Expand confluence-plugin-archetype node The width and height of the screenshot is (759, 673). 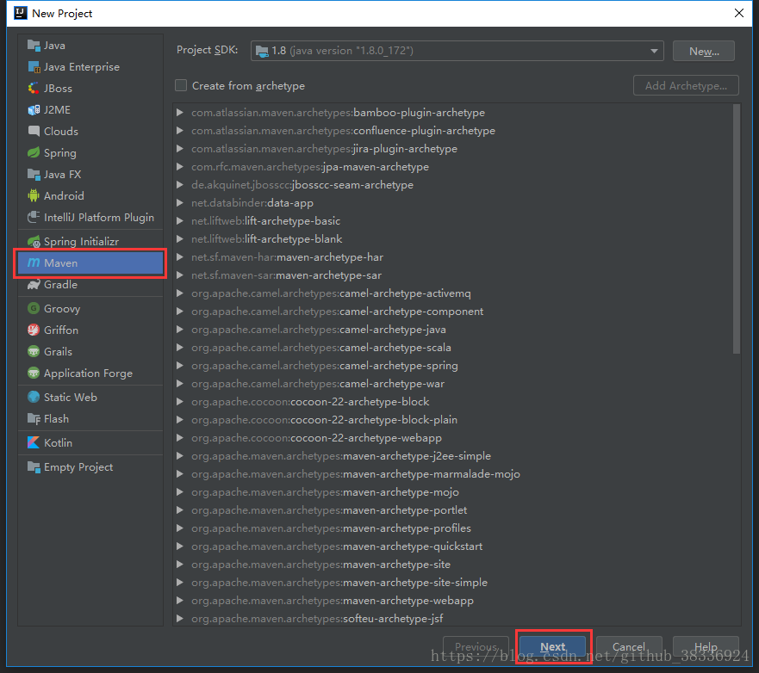tap(179, 131)
